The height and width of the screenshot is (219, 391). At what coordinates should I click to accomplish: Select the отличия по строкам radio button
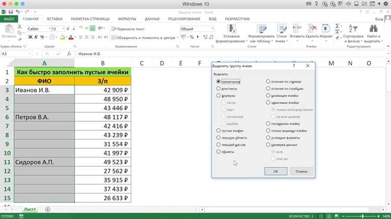point(268,81)
